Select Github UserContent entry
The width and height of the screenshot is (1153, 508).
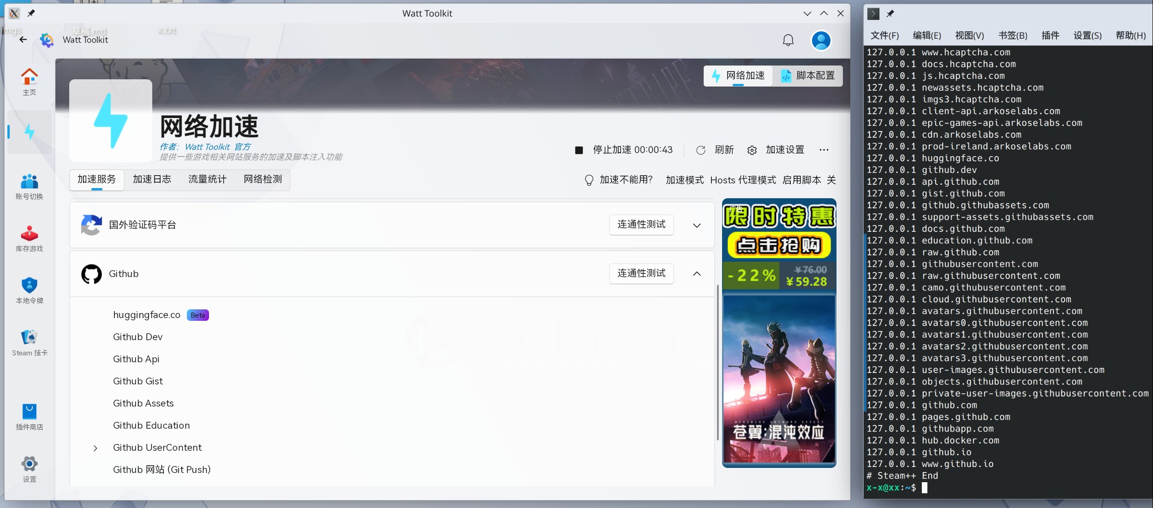click(157, 448)
